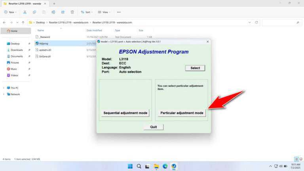Select Downloads in the navigation pane
The width and height of the screenshot is (304, 171).
click(17, 50)
